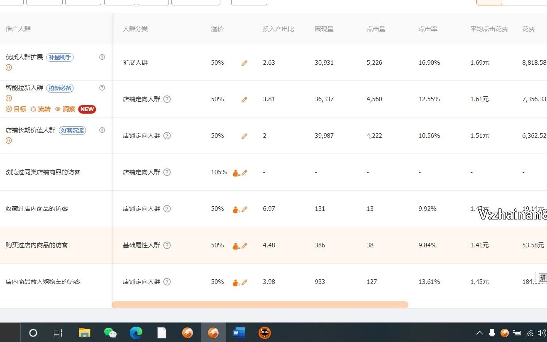Click the 3.81 ROI value
Screen dimensions: 547x342
click(269, 99)
